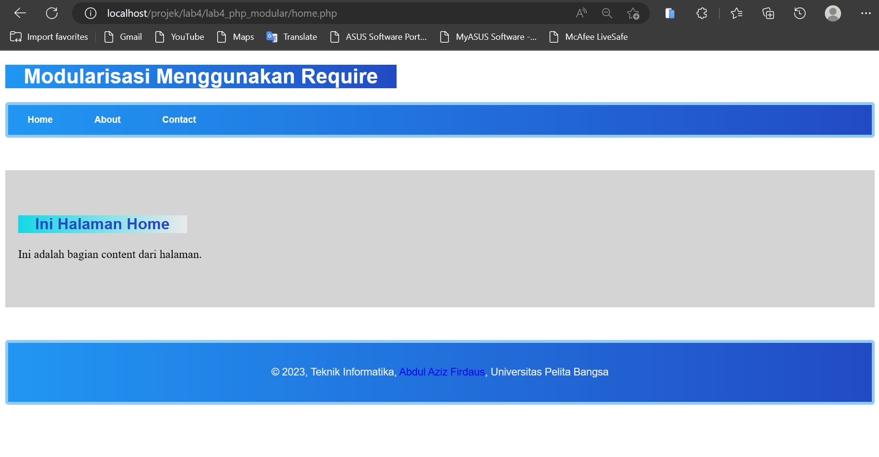
Task: Navigate to the About page
Action: point(107,119)
